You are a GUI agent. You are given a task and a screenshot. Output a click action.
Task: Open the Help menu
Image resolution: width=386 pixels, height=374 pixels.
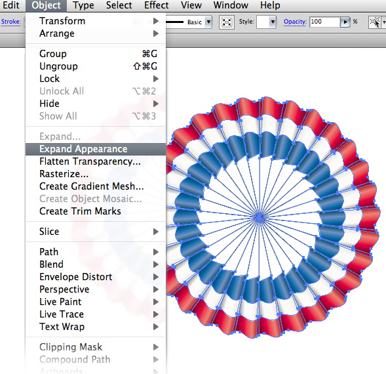coord(270,5)
